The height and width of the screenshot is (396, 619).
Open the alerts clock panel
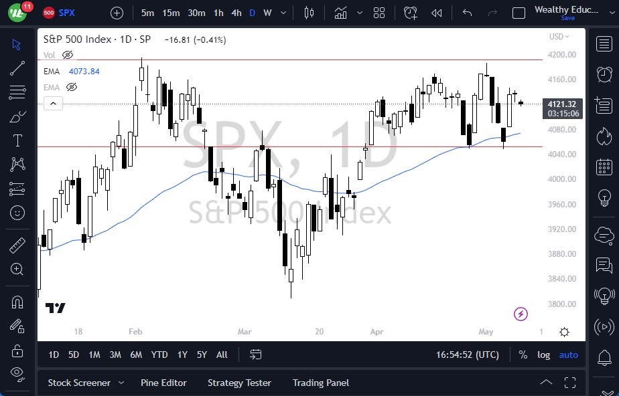604,74
